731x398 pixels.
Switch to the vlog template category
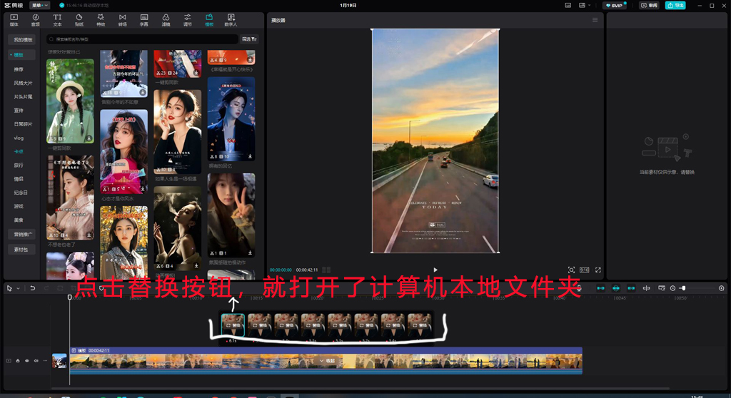[x=19, y=138]
